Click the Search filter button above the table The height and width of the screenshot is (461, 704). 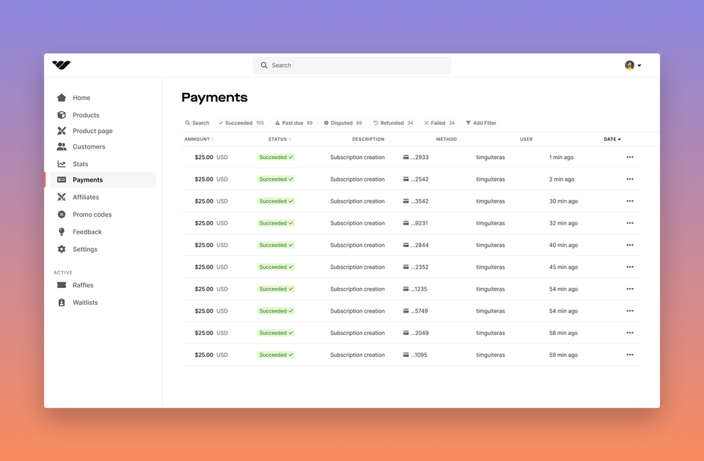[196, 122]
